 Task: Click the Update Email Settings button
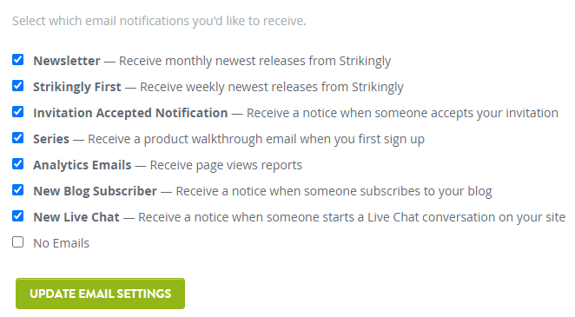click(x=100, y=294)
